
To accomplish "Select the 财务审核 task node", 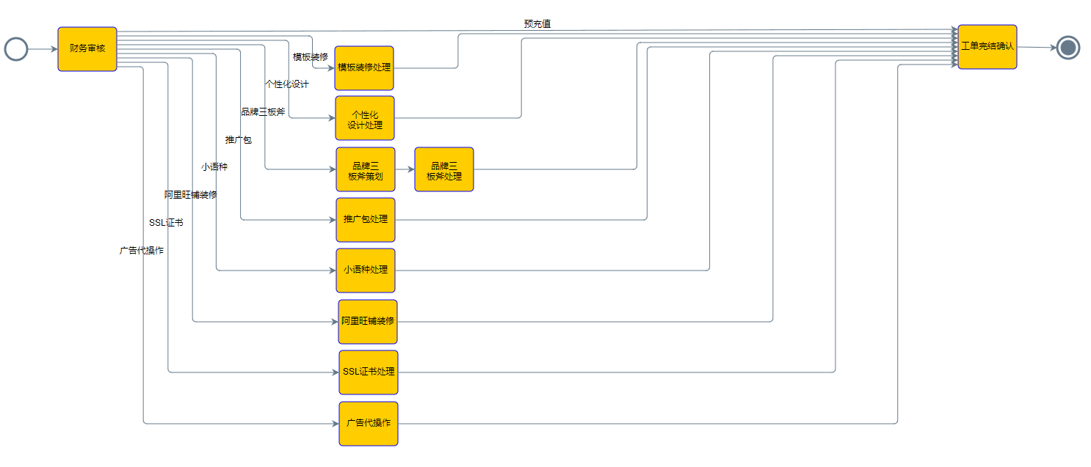I will 87,49.
